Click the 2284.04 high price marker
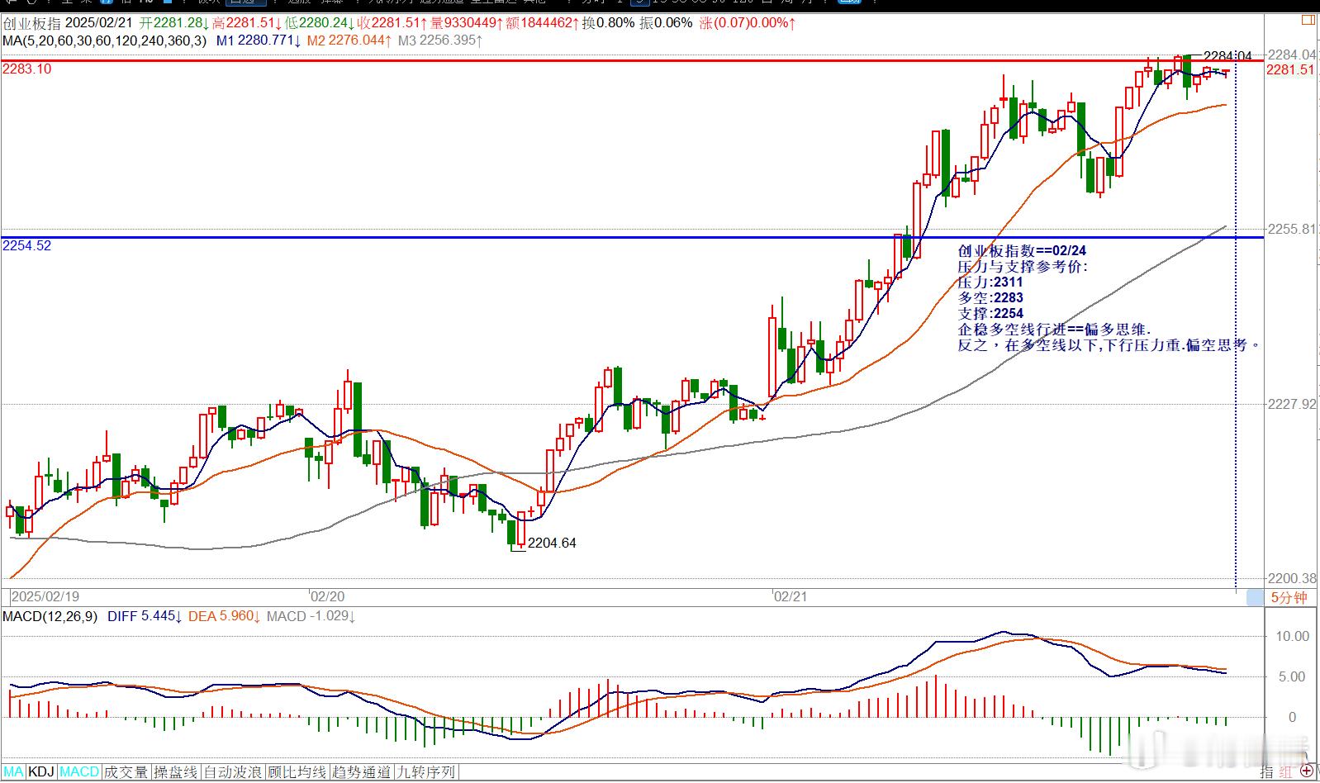Image resolution: width=1320 pixels, height=783 pixels. 1227,55
